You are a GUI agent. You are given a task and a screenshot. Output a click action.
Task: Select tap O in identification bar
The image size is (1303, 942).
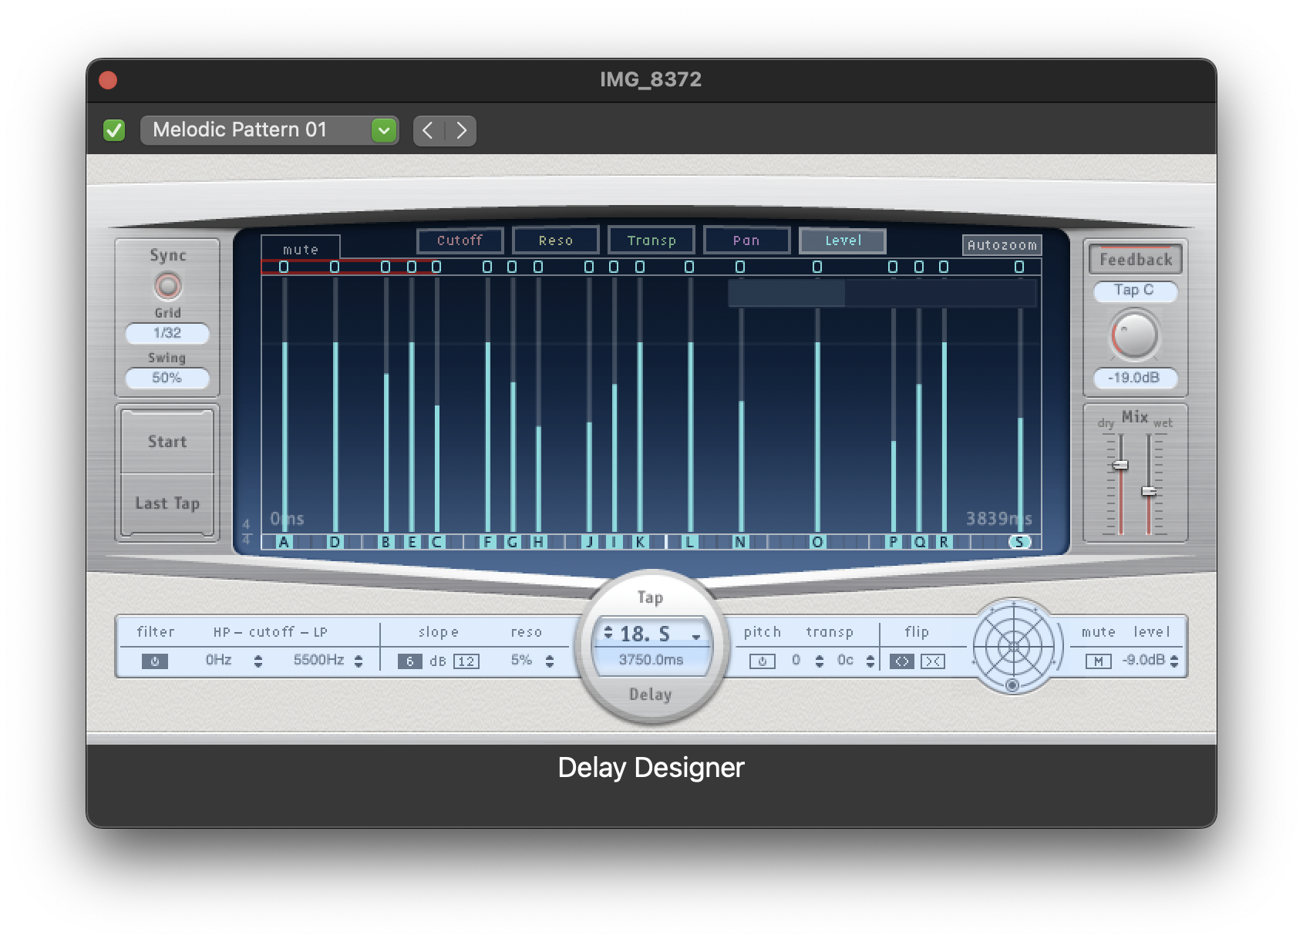817,542
